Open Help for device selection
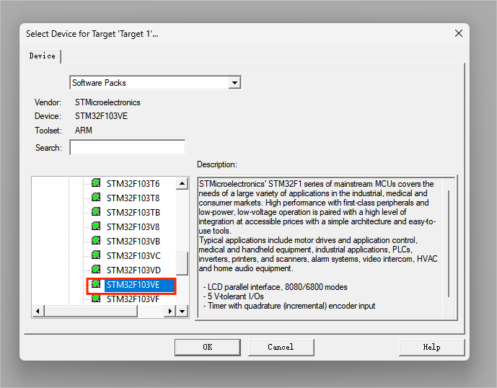Screen dimensions: 497x388 coord(431,347)
